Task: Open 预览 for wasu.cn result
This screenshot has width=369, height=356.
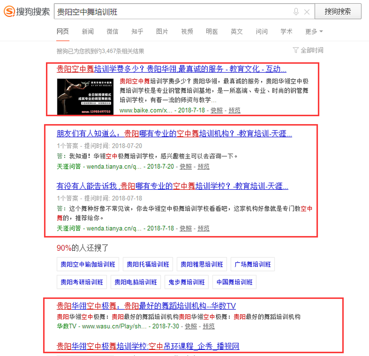Action: click(x=209, y=327)
